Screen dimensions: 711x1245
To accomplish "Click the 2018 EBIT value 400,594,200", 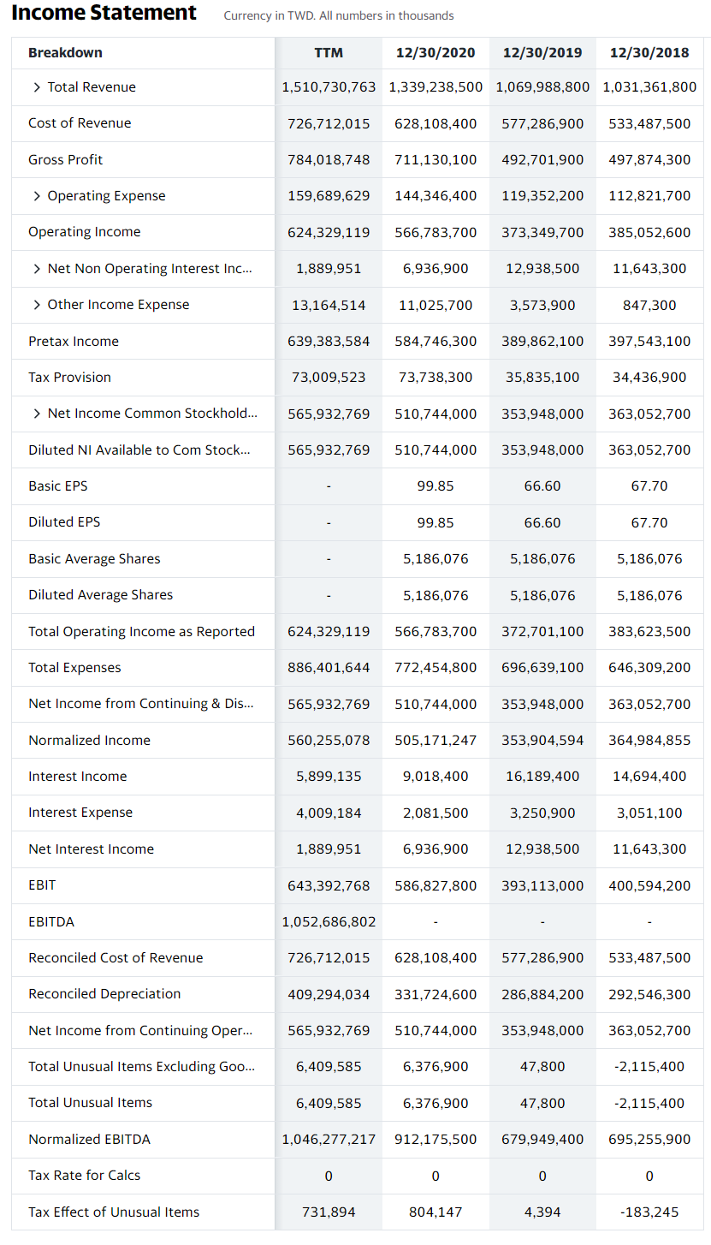I will [649, 885].
